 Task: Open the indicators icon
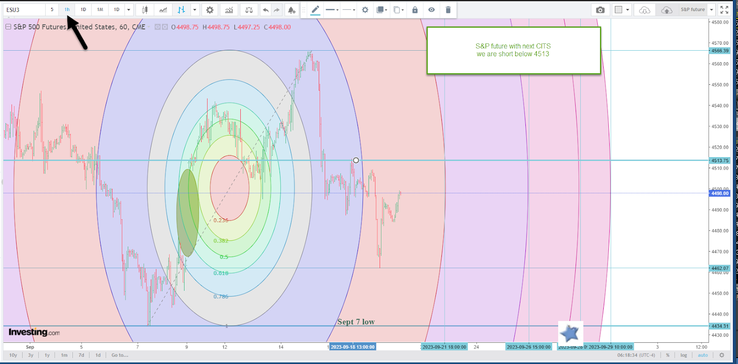229,10
